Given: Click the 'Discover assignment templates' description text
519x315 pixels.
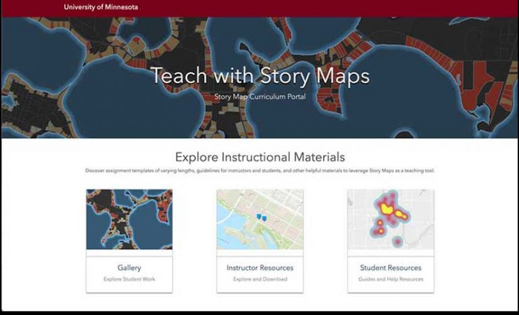Looking at the screenshot, I should (259, 171).
